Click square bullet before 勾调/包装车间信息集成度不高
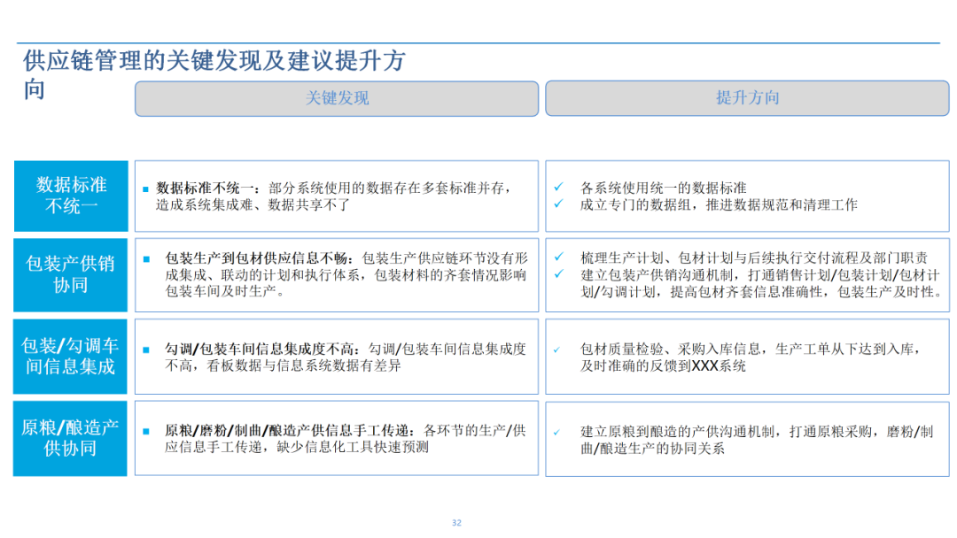The width and height of the screenshot is (957, 538). pos(146,350)
